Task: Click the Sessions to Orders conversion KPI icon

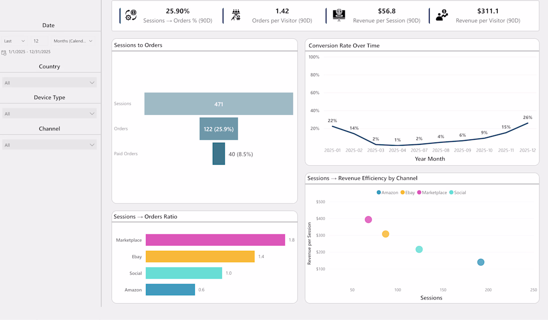Action: tap(131, 15)
